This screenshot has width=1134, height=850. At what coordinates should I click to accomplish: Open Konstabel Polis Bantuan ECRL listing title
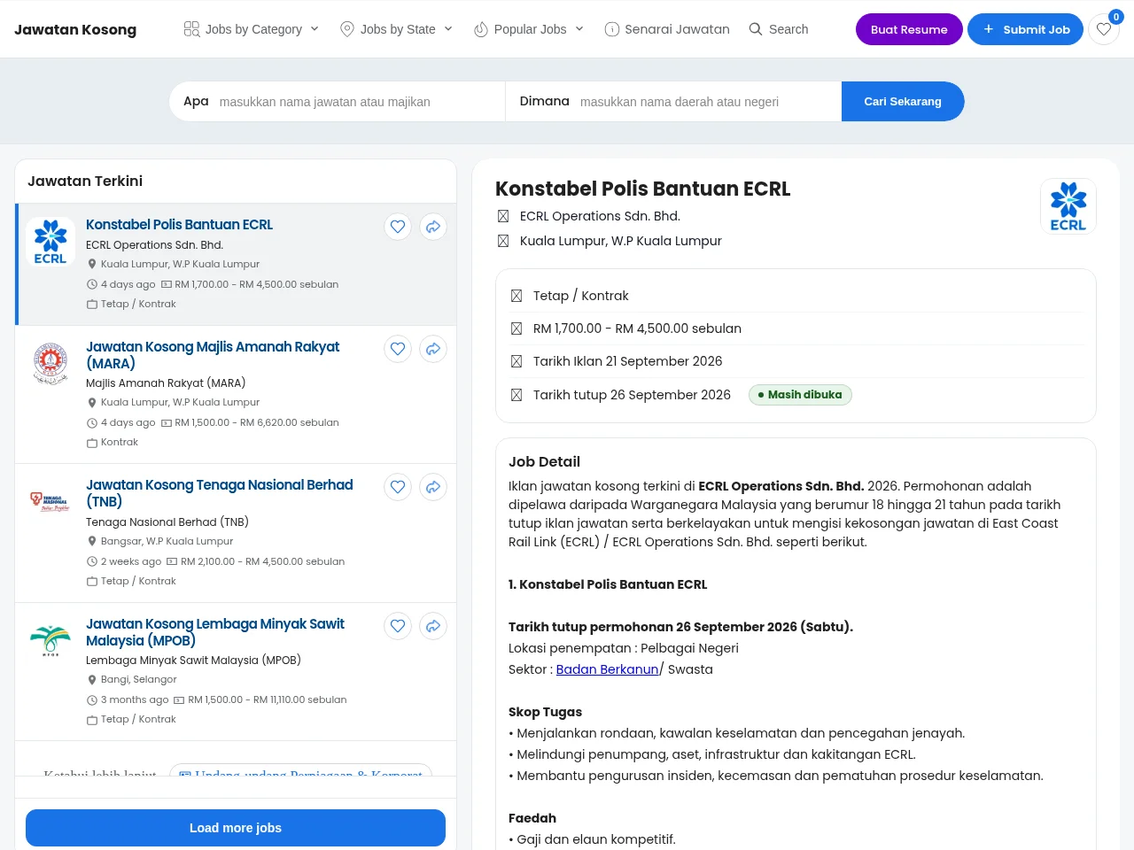click(x=179, y=225)
